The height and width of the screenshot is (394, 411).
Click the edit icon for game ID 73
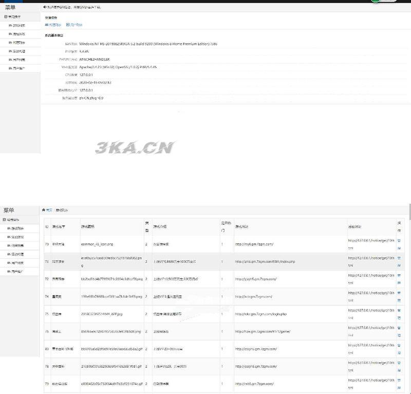pyautogui.click(x=399, y=266)
